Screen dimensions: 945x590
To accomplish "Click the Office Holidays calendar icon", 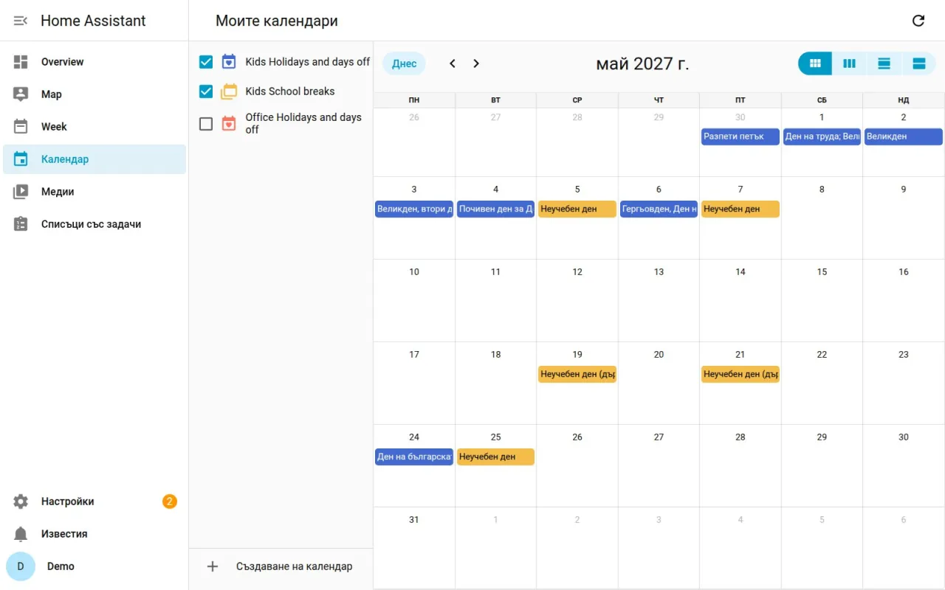I will [x=229, y=123].
